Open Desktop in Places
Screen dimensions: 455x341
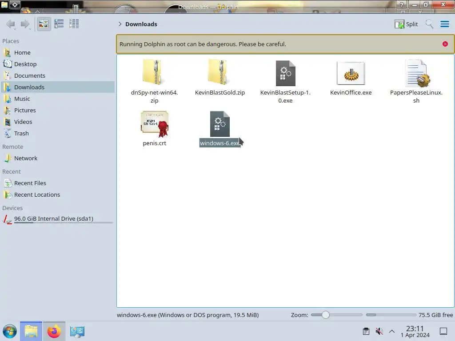coord(57,64)
